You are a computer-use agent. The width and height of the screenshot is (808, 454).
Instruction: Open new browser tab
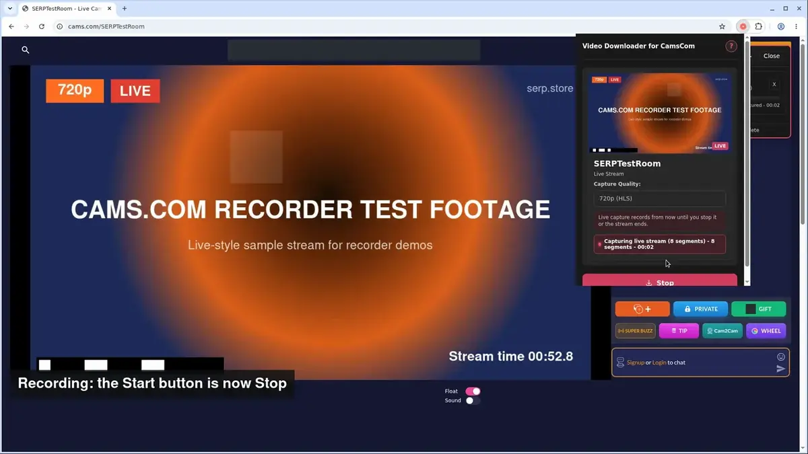click(125, 9)
